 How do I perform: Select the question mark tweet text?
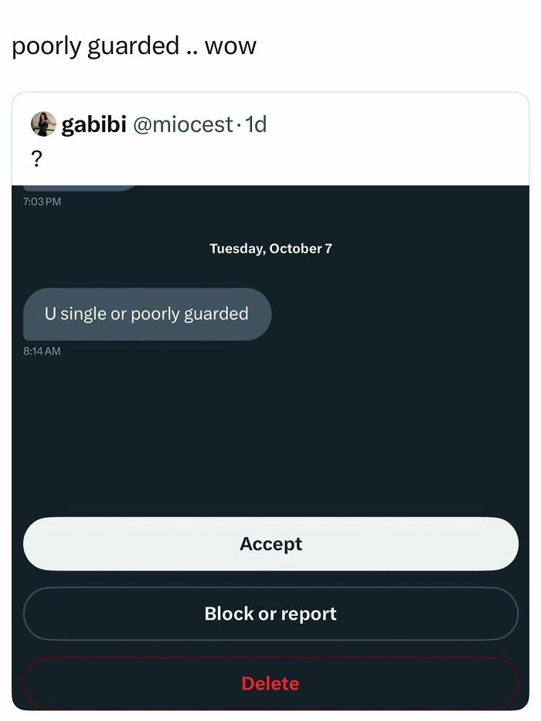pos(38,158)
